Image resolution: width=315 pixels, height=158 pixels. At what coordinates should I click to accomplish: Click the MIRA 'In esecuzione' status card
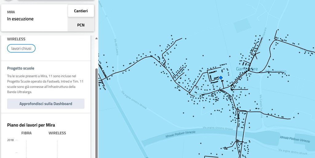point(34,18)
